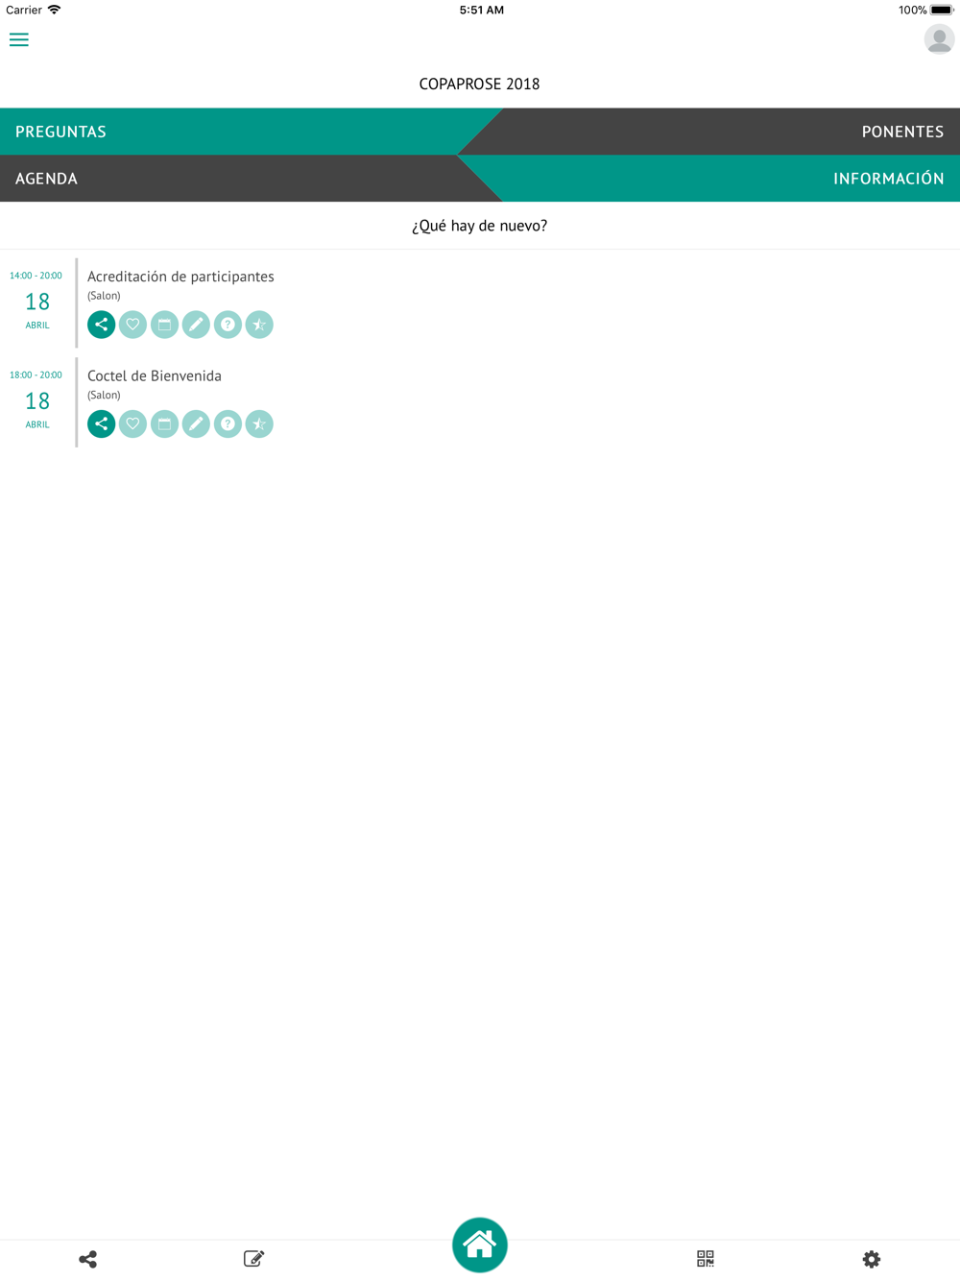Rate the Acreditación de participantes event

coord(259,325)
